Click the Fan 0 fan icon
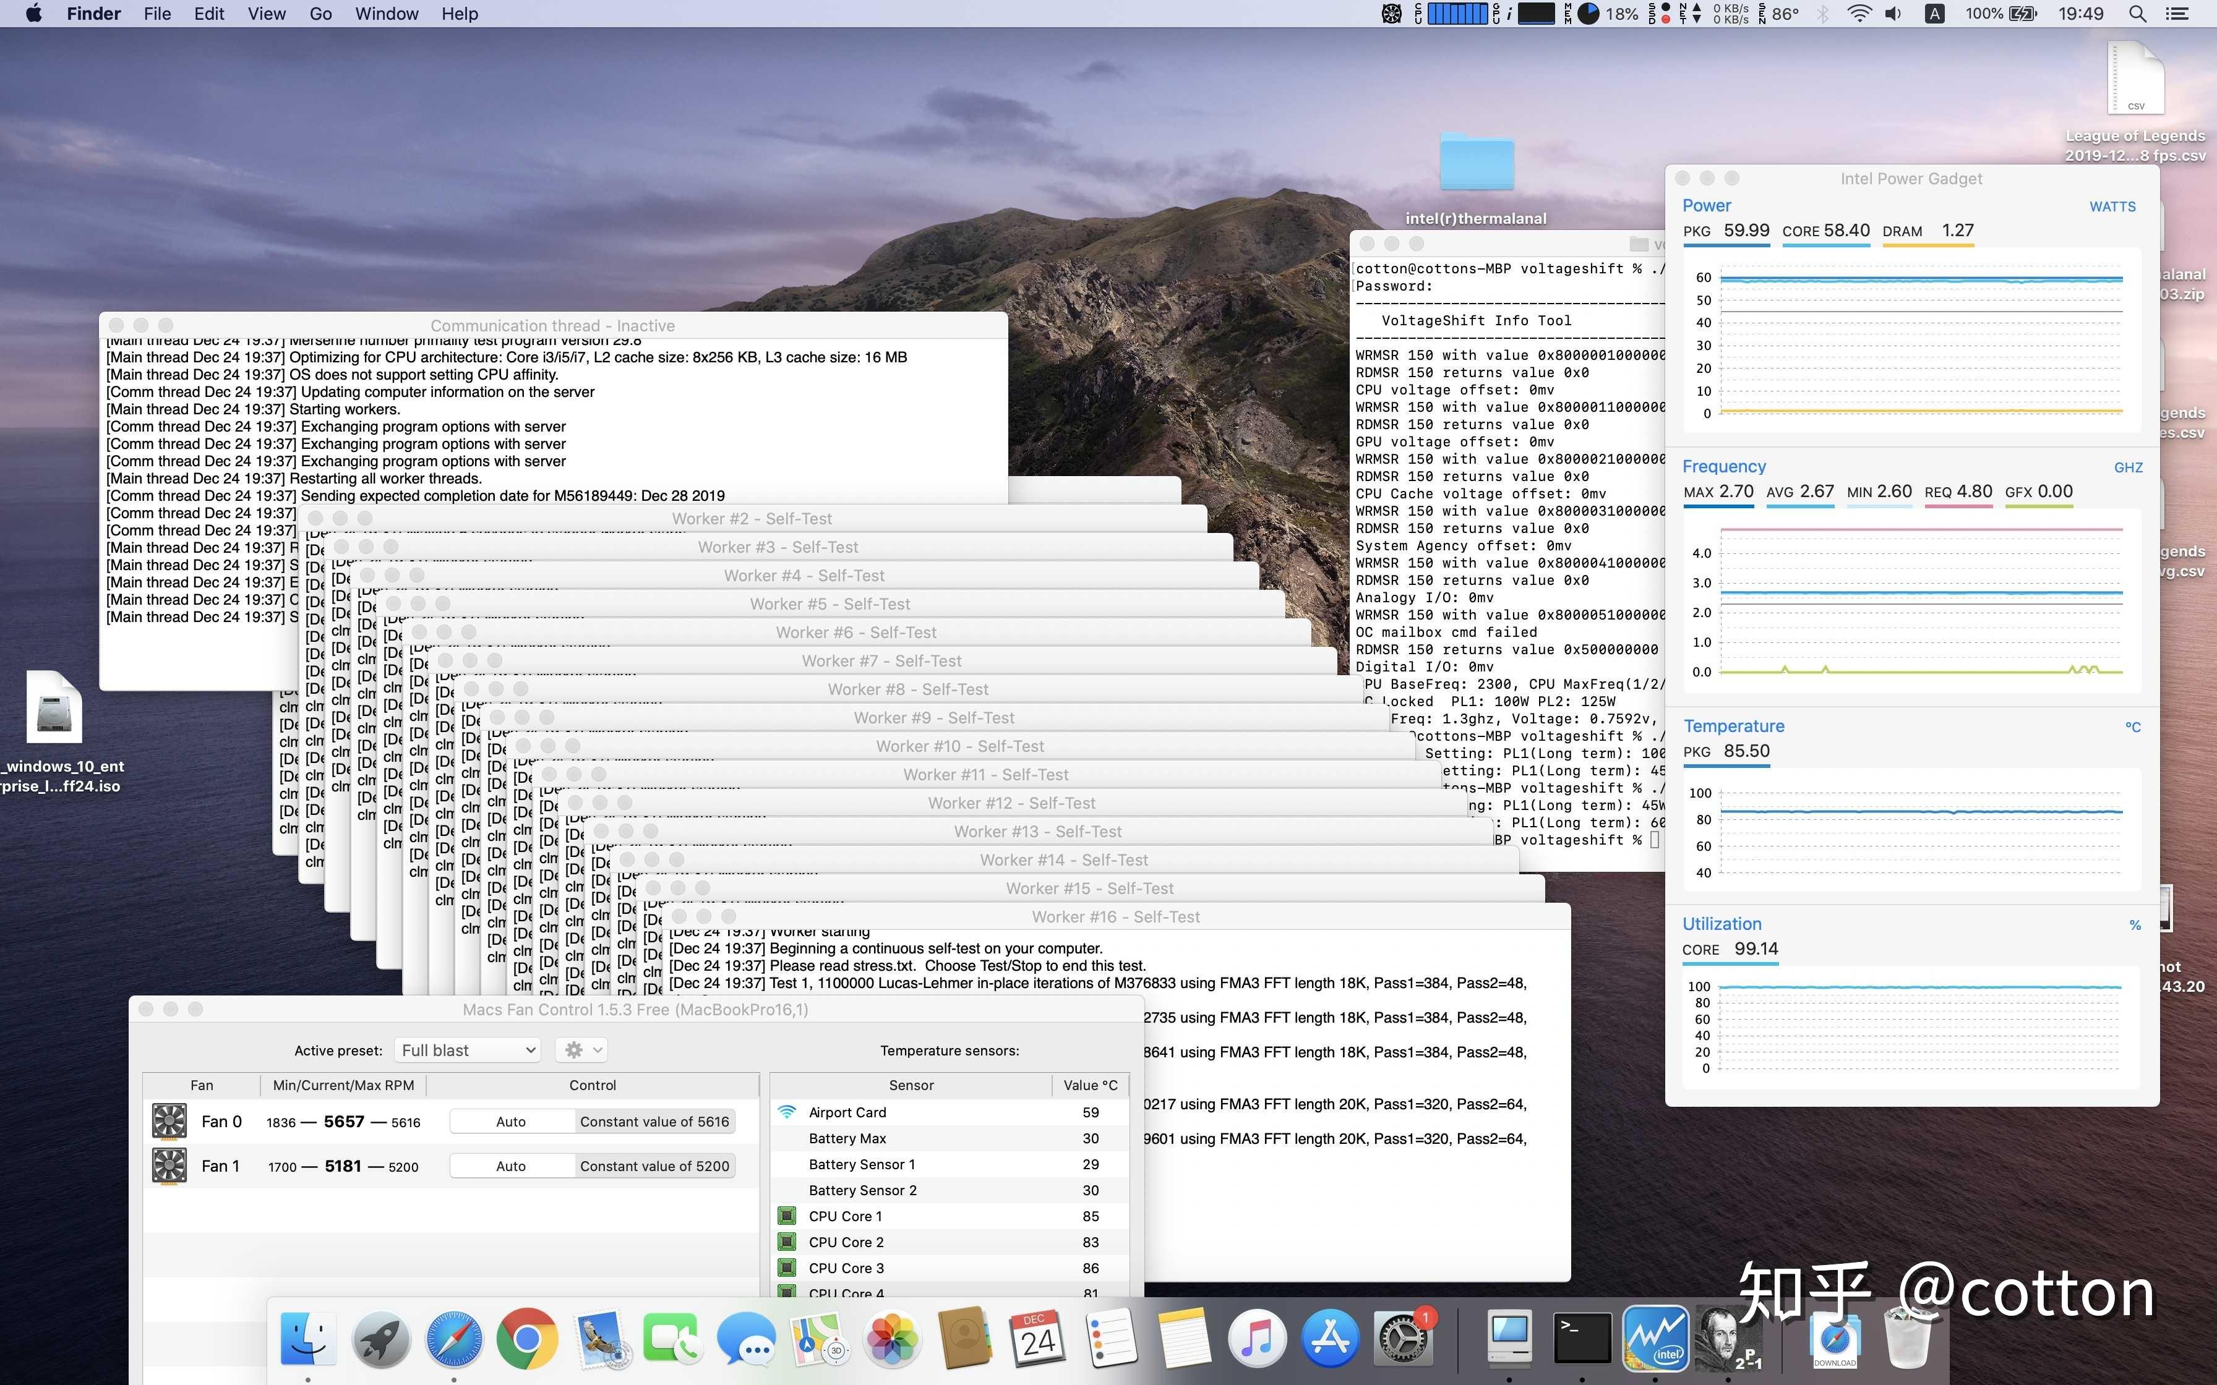The image size is (2217, 1385). tap(169, 1121)
